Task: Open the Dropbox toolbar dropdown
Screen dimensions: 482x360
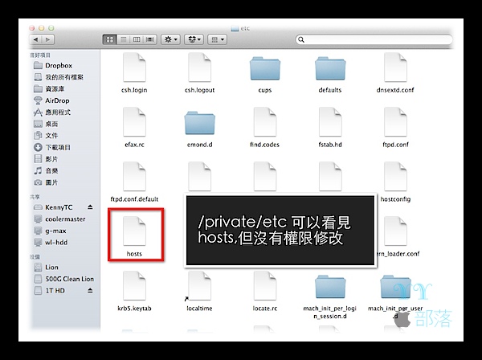Action: [x=194, y=39]
